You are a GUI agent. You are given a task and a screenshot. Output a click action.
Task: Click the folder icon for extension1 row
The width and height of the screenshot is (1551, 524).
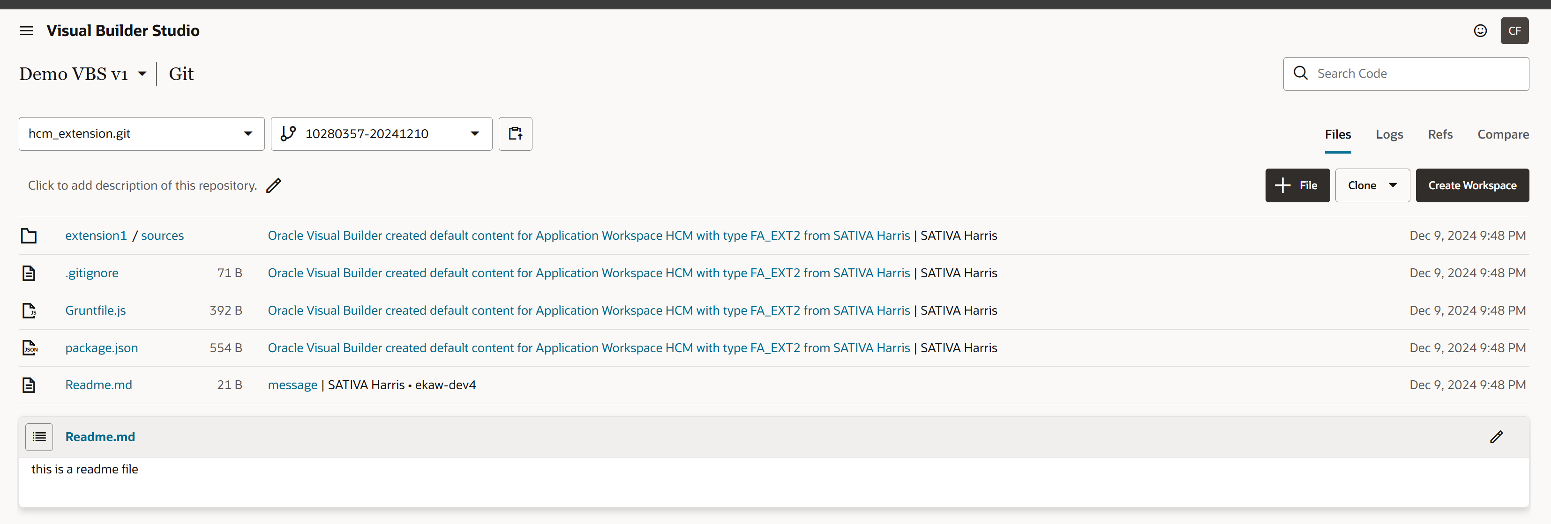29,236
